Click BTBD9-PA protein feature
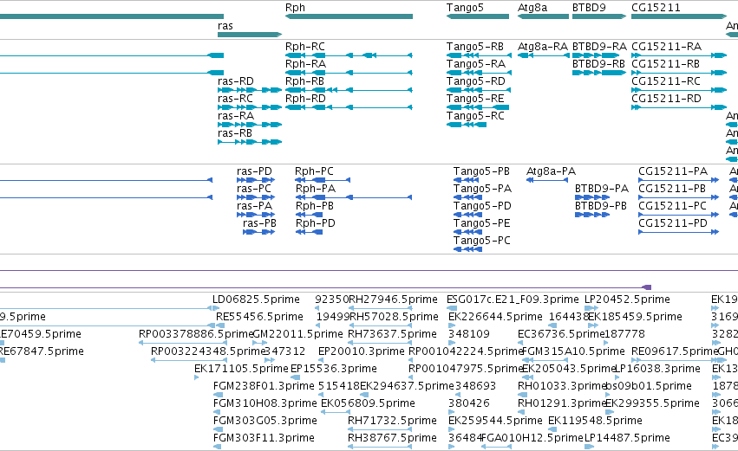This screenshot has width=738, height=451. [x=592, y=197]
